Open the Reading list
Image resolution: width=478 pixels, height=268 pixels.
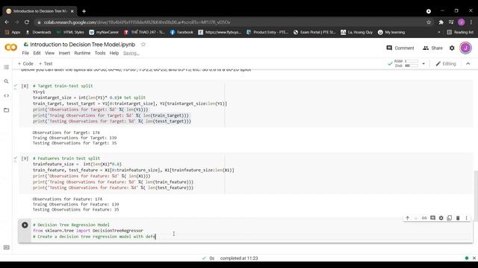(x=460, y=32)
